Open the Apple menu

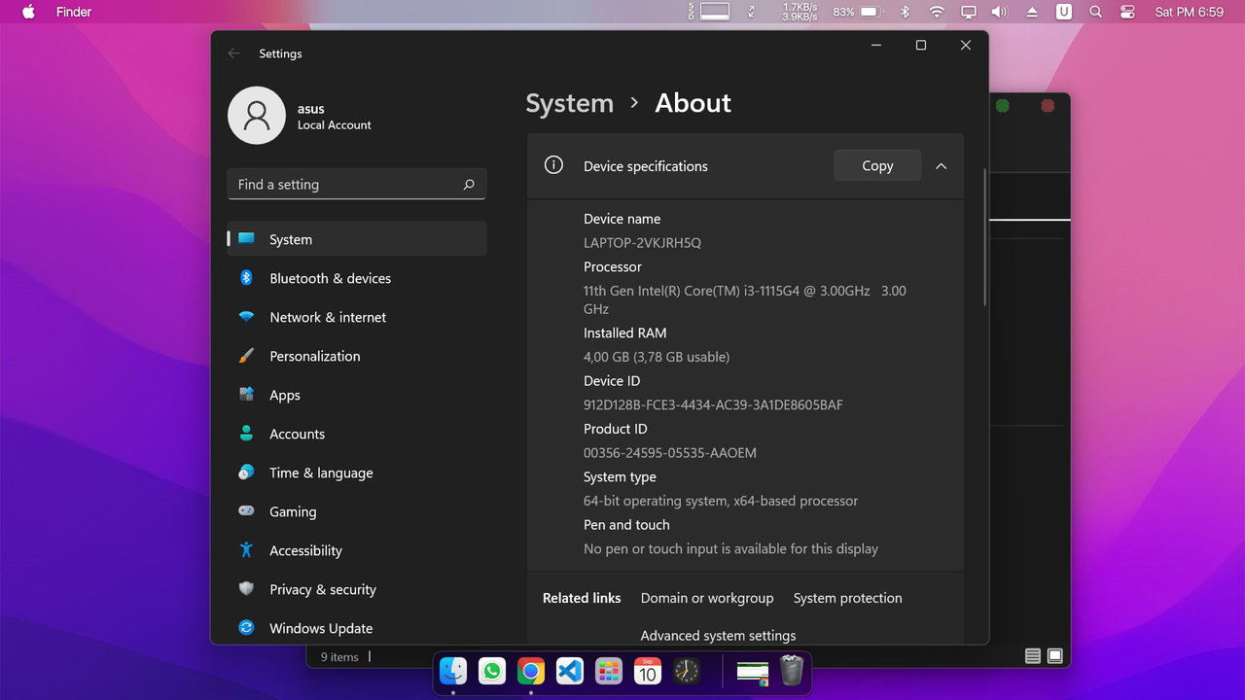point(28,12)
